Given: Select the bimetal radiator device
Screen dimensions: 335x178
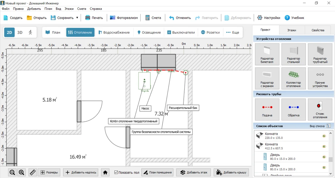Looking at the screenshot, I should 267,54.
